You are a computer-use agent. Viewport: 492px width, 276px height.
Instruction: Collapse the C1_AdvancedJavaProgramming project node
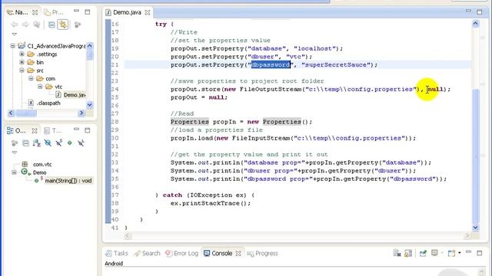point(13,46)
